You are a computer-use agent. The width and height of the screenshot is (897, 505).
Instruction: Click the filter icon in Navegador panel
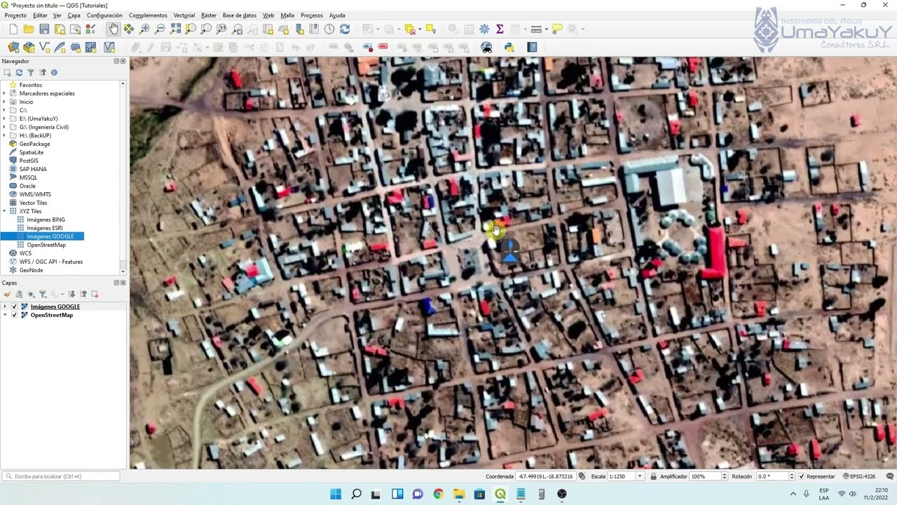pos(31,72)
